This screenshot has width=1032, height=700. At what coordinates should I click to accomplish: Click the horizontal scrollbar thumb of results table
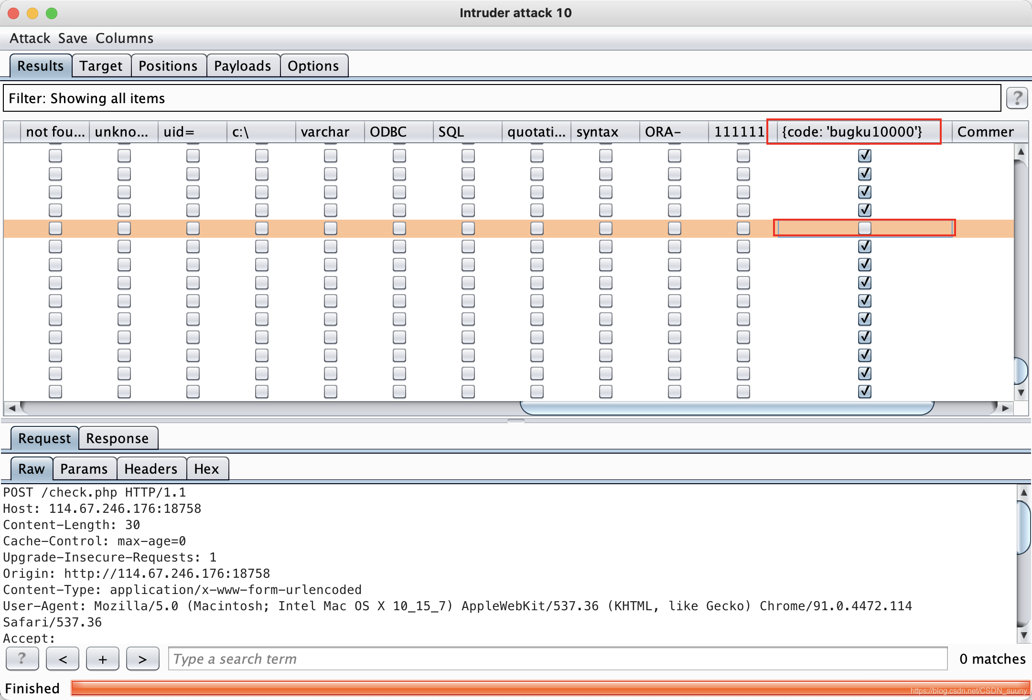[727, 408]
